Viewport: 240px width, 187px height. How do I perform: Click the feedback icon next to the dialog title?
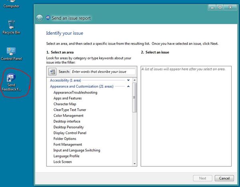coord(48,18)
